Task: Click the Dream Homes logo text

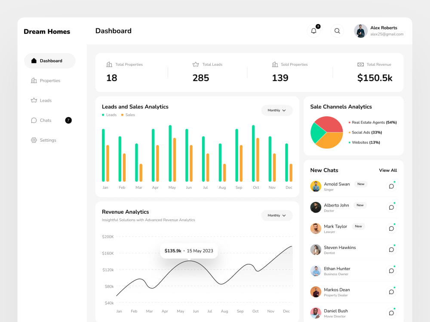Action: click(x=47, y=32)
